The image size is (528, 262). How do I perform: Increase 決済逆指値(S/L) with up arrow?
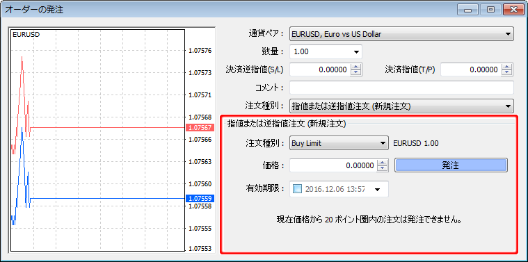(x=356, y=67)
